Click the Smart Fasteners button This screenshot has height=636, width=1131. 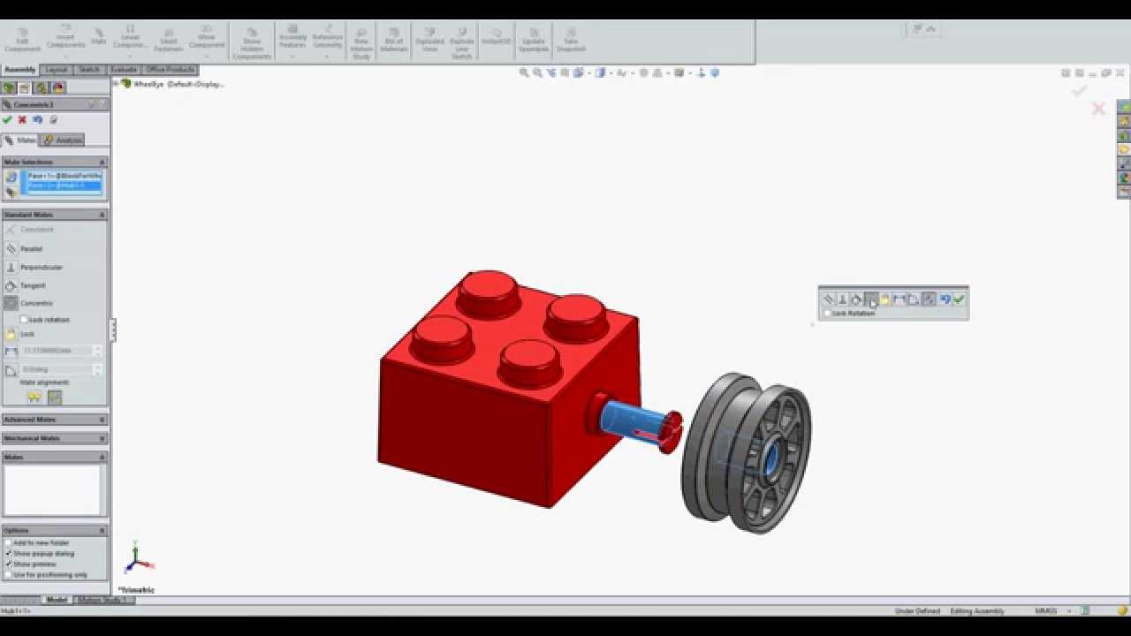click(x=168, y=41)
